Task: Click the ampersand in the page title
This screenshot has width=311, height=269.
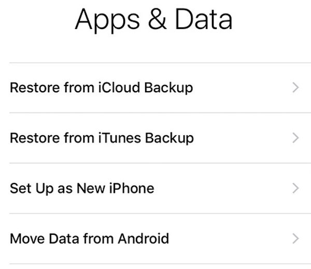Action: (x=154, y=19)
